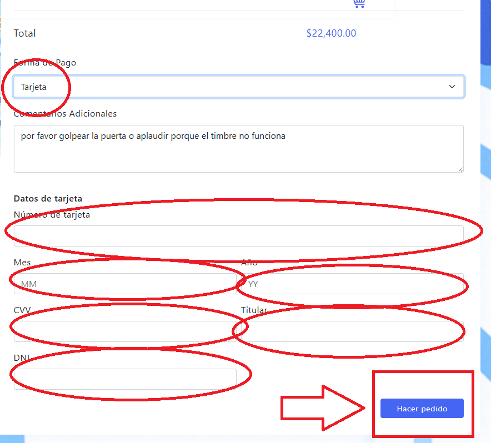
Task: Click the $22,400.00 total amount
Action: pos(331,33)
